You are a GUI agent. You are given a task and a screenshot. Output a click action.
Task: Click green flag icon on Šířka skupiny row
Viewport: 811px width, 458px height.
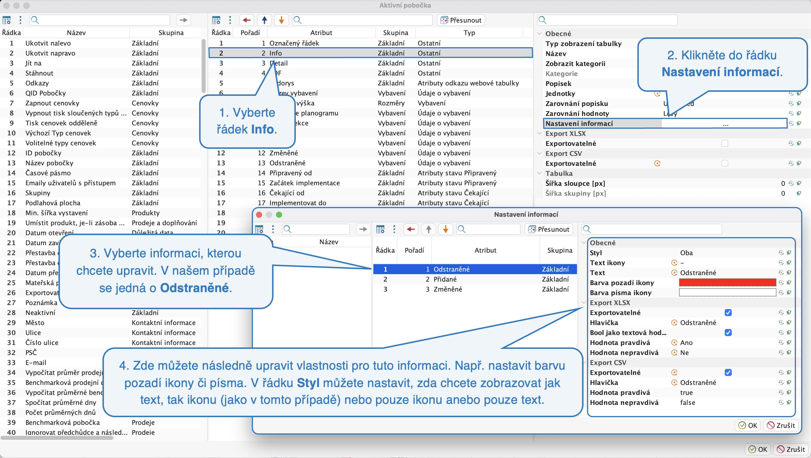[x=799, y=193]
